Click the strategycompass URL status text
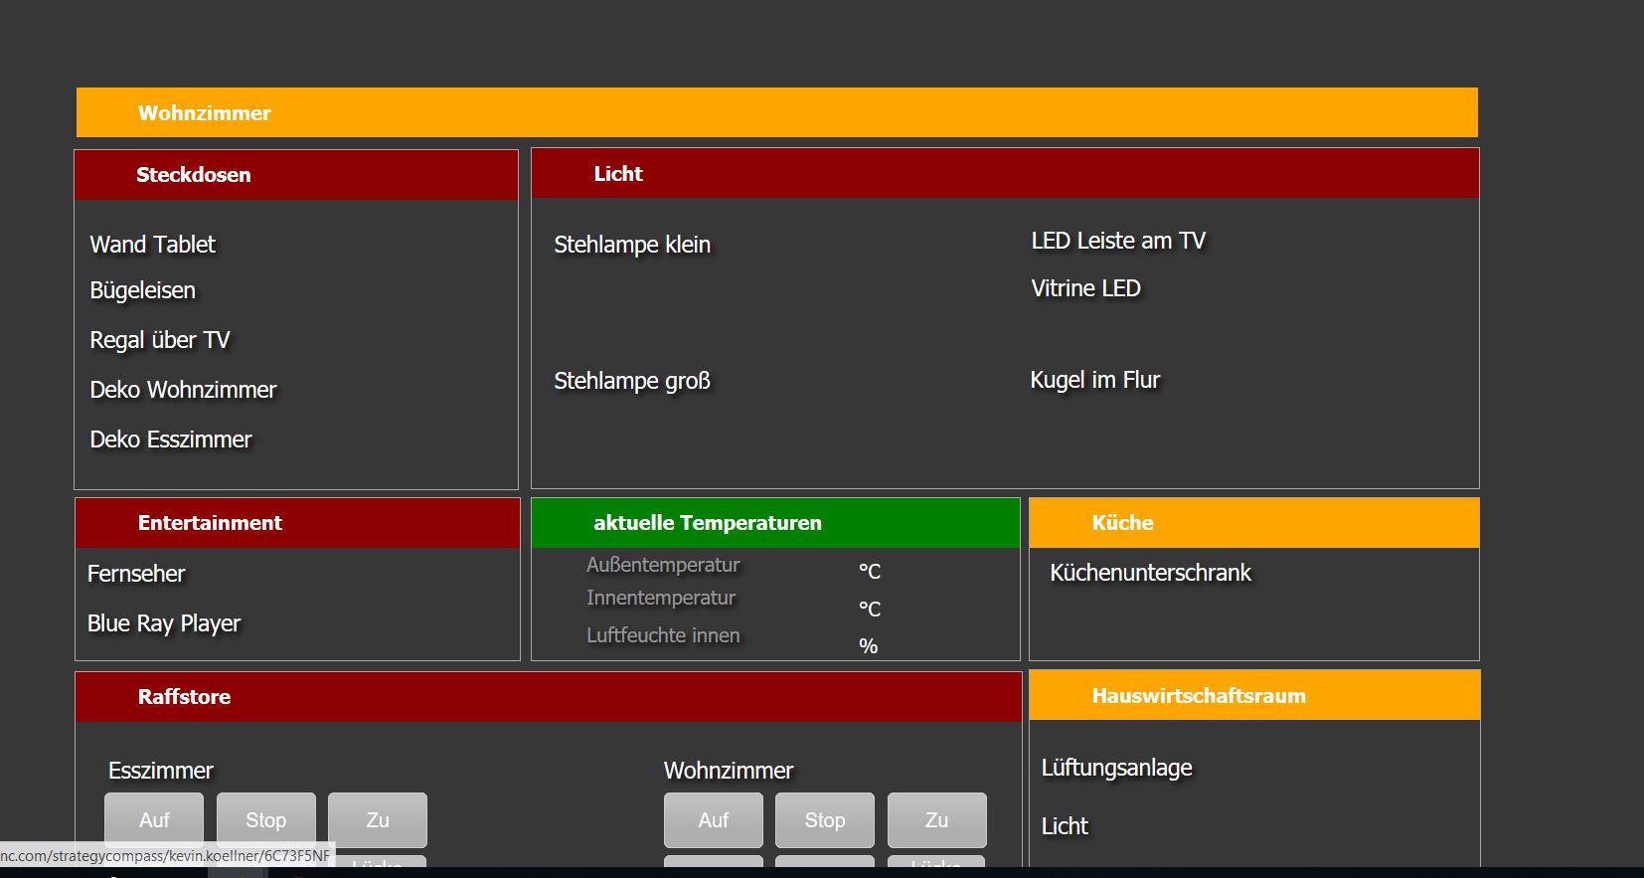The width and height of the screenshot is (1644, 878). coord(166,855)
